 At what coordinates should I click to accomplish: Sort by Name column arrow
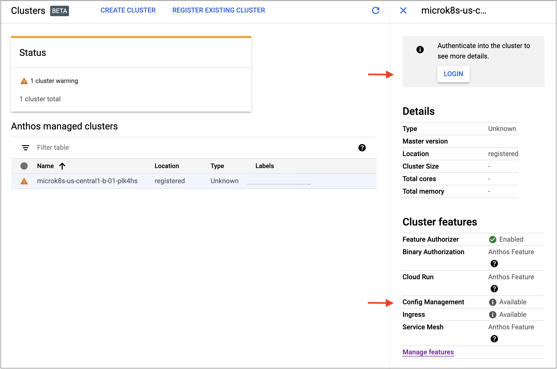pyautogui.click(x=62, y=166)
